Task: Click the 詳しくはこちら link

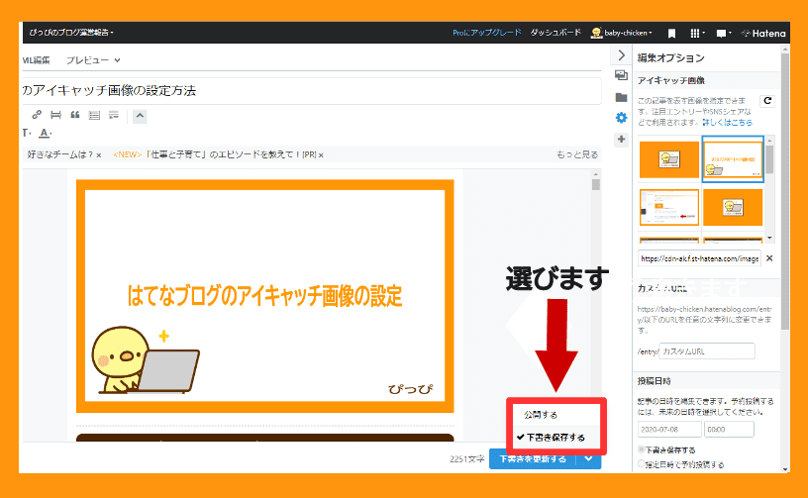Action: pyautogui.click(x=727, y=123)
